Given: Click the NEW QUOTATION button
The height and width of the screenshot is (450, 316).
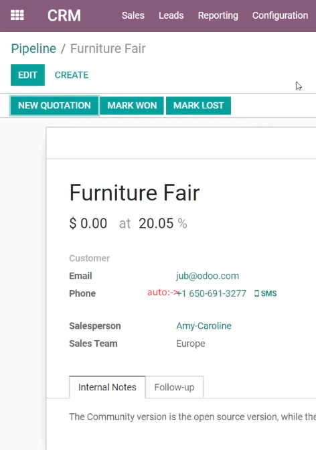Looking at the screenshot, I should point(54,106).
